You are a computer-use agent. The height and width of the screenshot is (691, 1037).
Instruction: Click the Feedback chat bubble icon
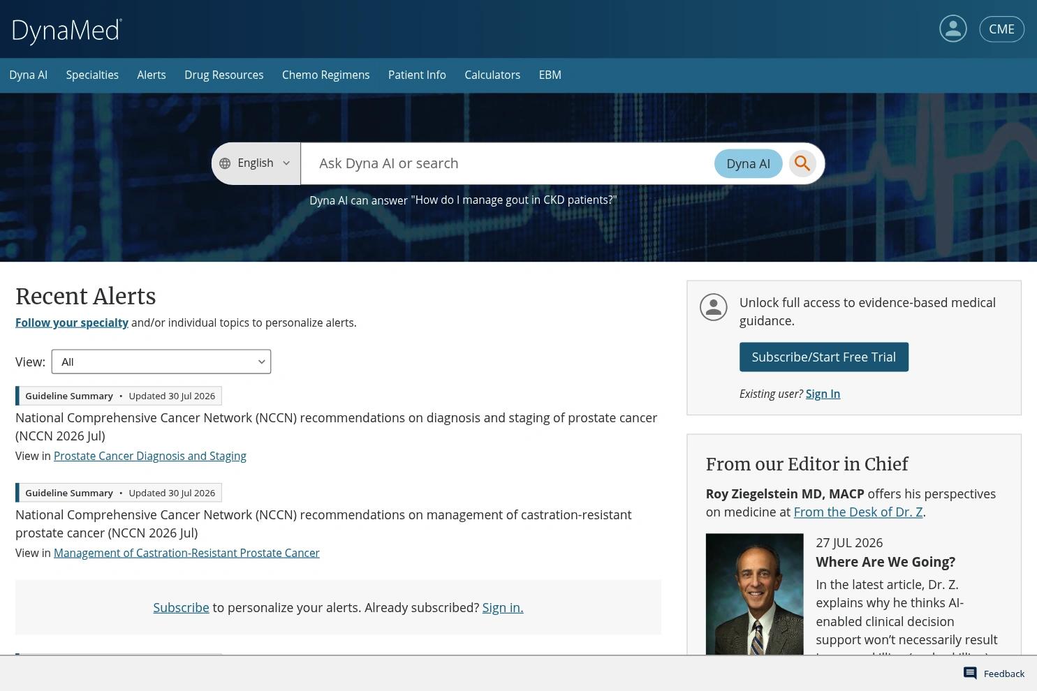[x=970, y=673]
